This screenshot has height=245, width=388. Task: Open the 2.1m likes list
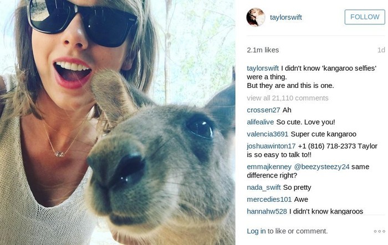263,50
